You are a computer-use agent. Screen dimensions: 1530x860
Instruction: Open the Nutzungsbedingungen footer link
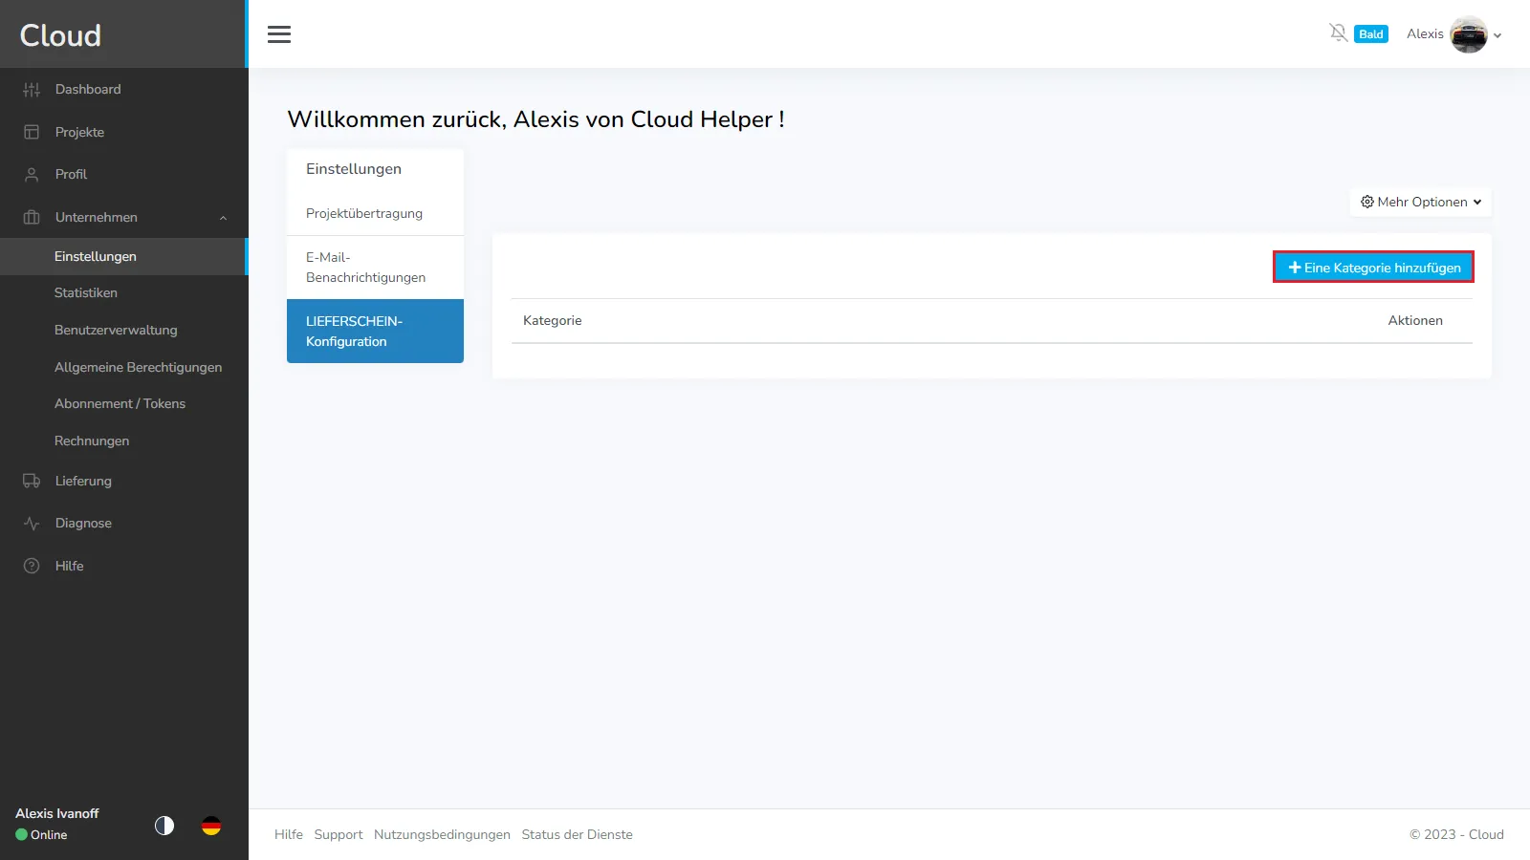tap(442, 834)
